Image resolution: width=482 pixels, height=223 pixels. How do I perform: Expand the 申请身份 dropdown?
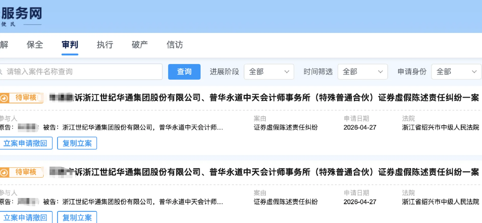[x=456, y=72]
